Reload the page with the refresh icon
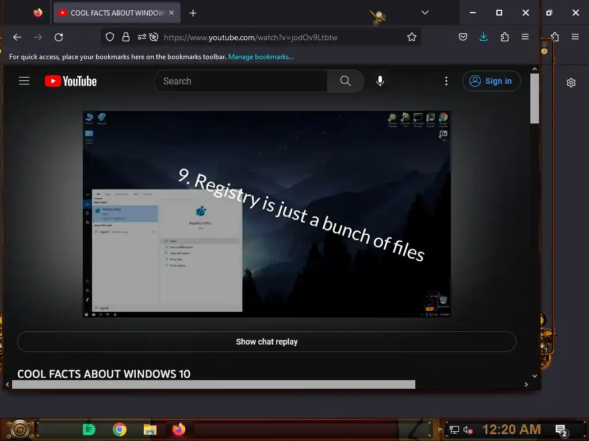The width and height of the screenshot is (589, 441). point(59,37)
